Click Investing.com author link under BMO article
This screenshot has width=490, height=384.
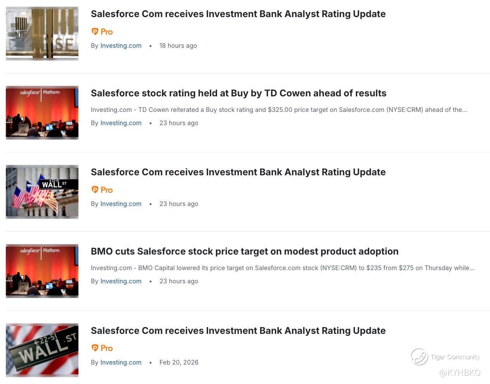point(121,281)
